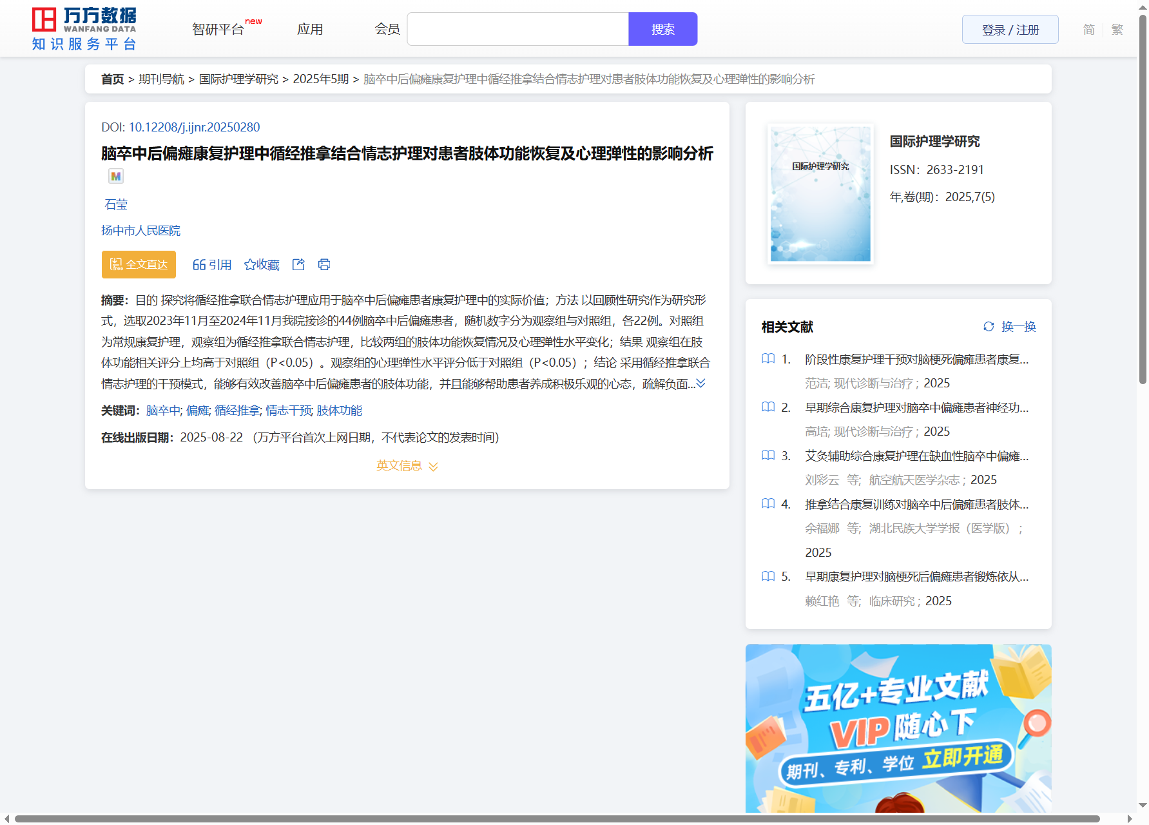The height and width of the screenshot is (825, 1149).
Task: Click the M badge icon under the title
Action: pyautogui.click(x=116, y=176)
